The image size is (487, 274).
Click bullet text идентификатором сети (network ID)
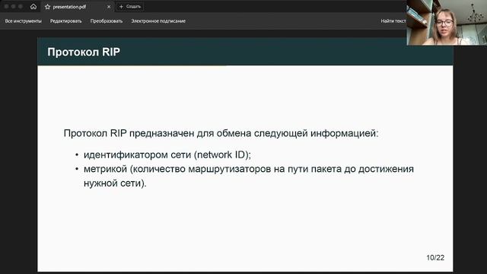pos(167,155)
